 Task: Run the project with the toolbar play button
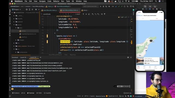pyautogui.click(x=101, y=7)
